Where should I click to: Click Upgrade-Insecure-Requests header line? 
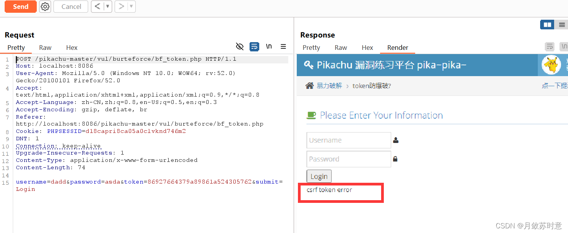(x=70, y=153)
